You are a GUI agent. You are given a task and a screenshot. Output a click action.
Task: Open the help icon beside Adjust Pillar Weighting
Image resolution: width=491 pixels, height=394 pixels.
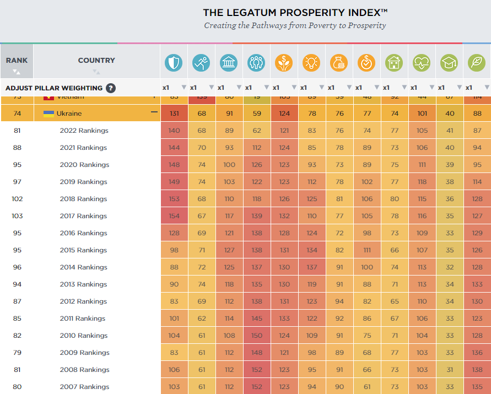coord(111,88)
